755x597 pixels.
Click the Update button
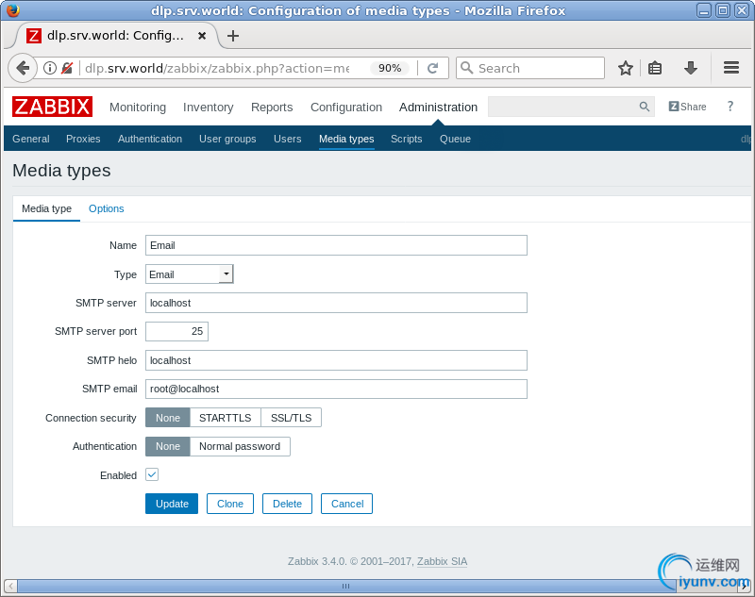[x=172, y=504]
